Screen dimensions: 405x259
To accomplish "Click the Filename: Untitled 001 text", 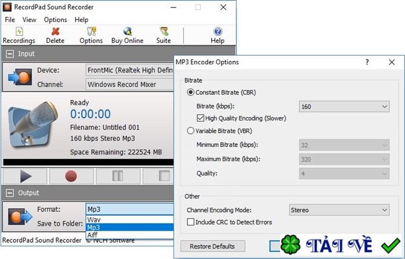I will coord(105,127).
